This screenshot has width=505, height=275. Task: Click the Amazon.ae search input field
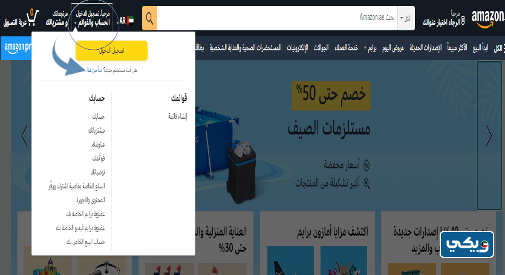click(278, 18)
